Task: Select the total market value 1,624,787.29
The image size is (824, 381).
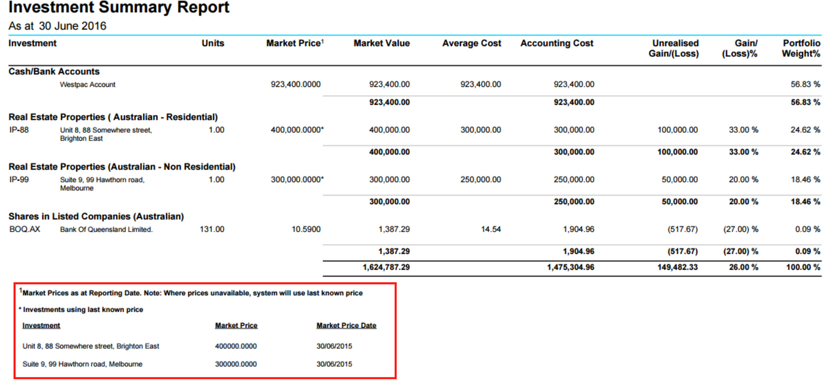Action: (x=386, y=267)
